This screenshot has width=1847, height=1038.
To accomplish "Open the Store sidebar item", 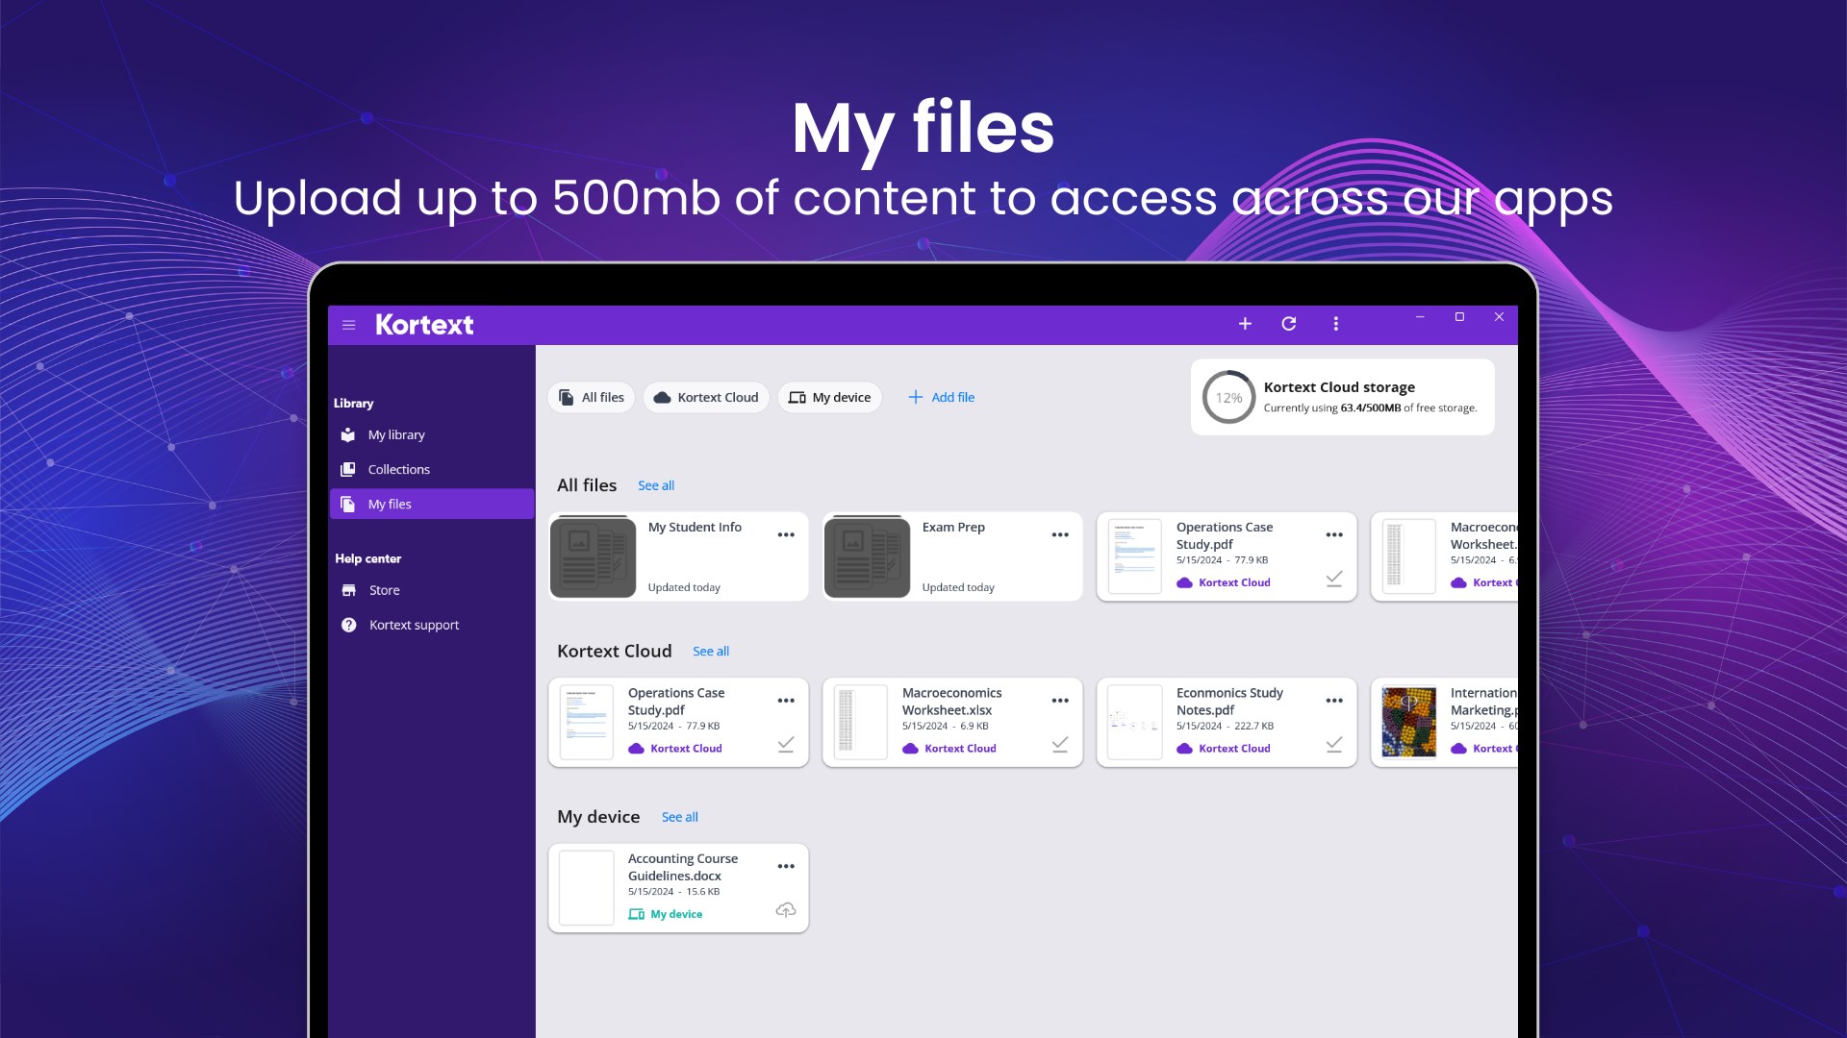I will pyautogui.click(x=384, y=590).
